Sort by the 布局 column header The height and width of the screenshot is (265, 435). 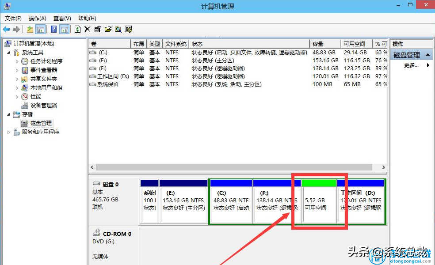(x=138, y=44)
